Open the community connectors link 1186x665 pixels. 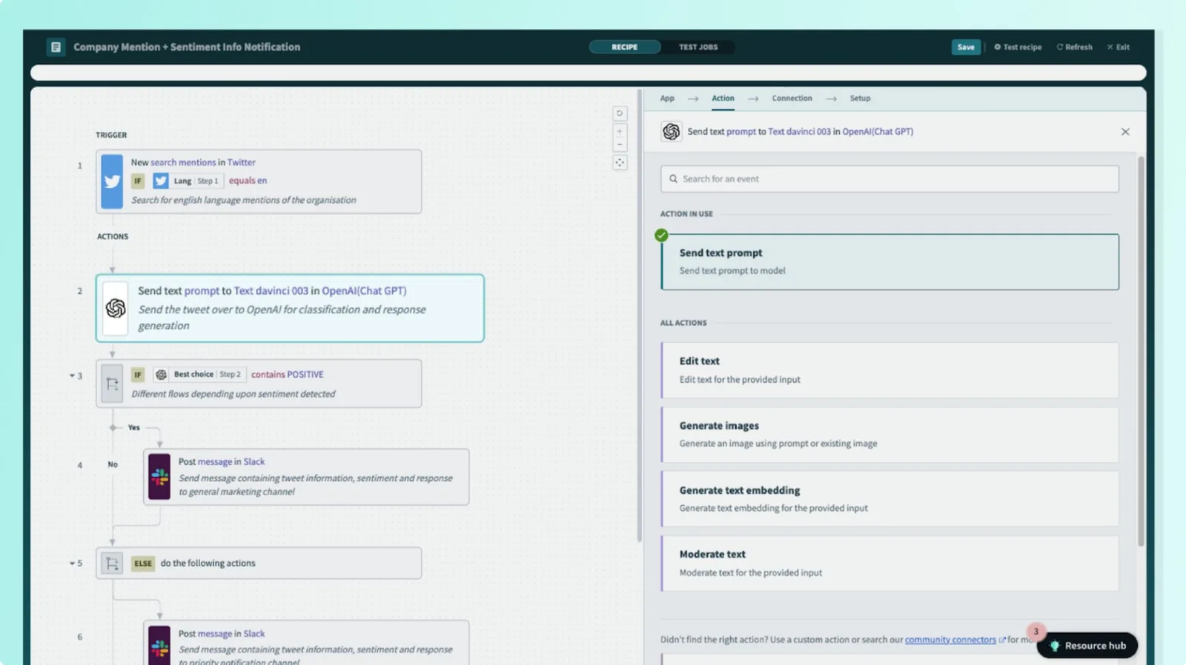(x=950, y=640)
